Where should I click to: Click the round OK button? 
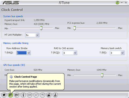(x=30, y=95)
